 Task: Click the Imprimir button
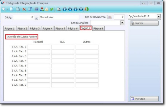click(144, 23)
